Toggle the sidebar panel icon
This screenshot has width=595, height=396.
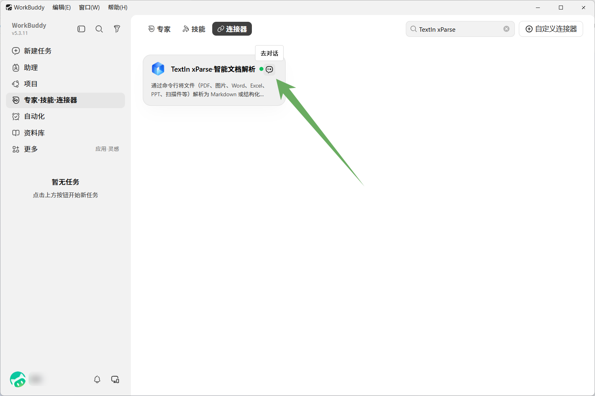coord(81,29)
